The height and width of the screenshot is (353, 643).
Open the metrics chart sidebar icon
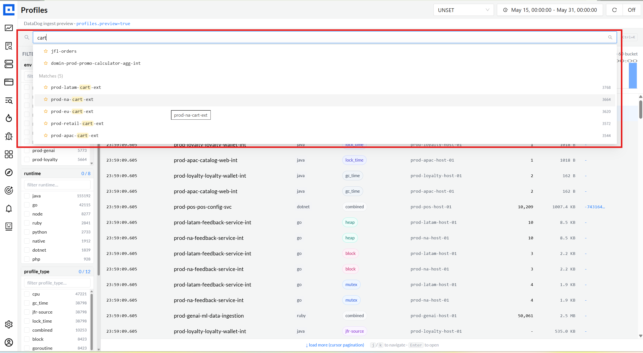point(9,28)
